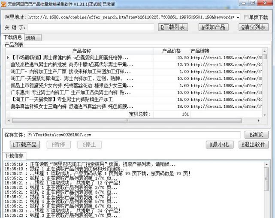This screenshot has height=218, width=275.
Task: Click the Q清空列表 button
Action: coord(254,27)
